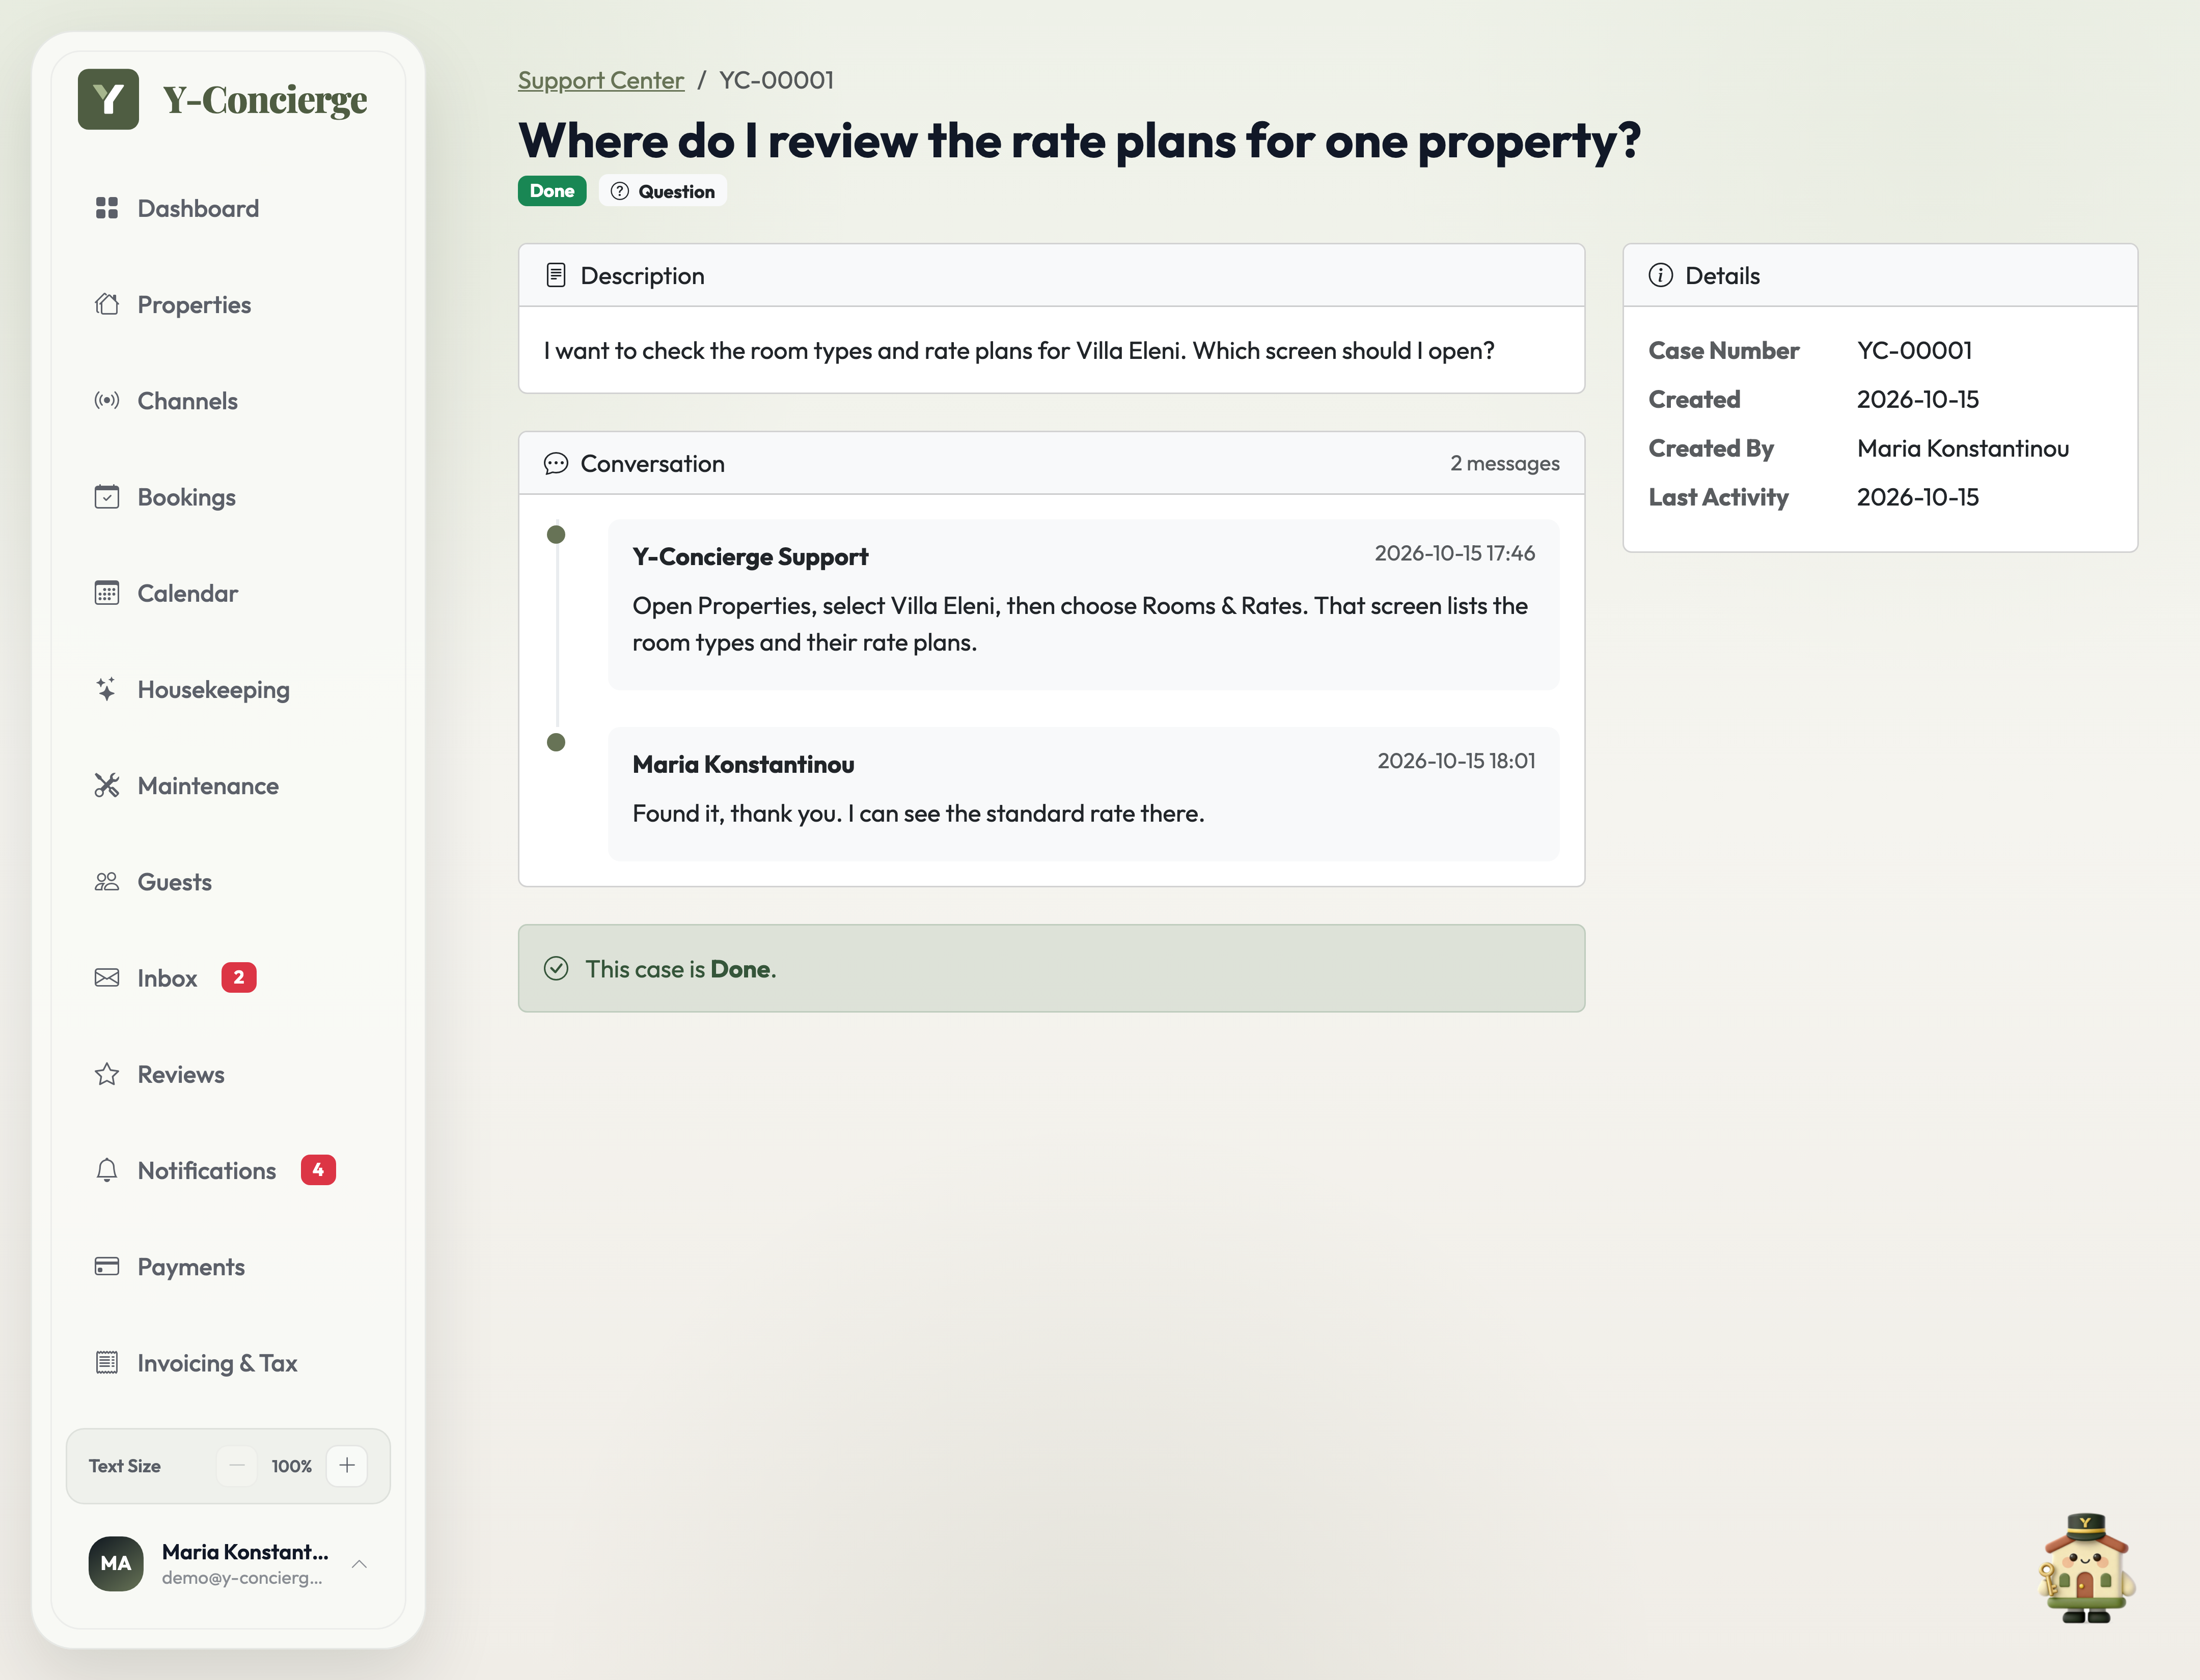The height and width of the screenshot is (1680, 2200).
Task: View Notifications menu item
Action: 228,1170
